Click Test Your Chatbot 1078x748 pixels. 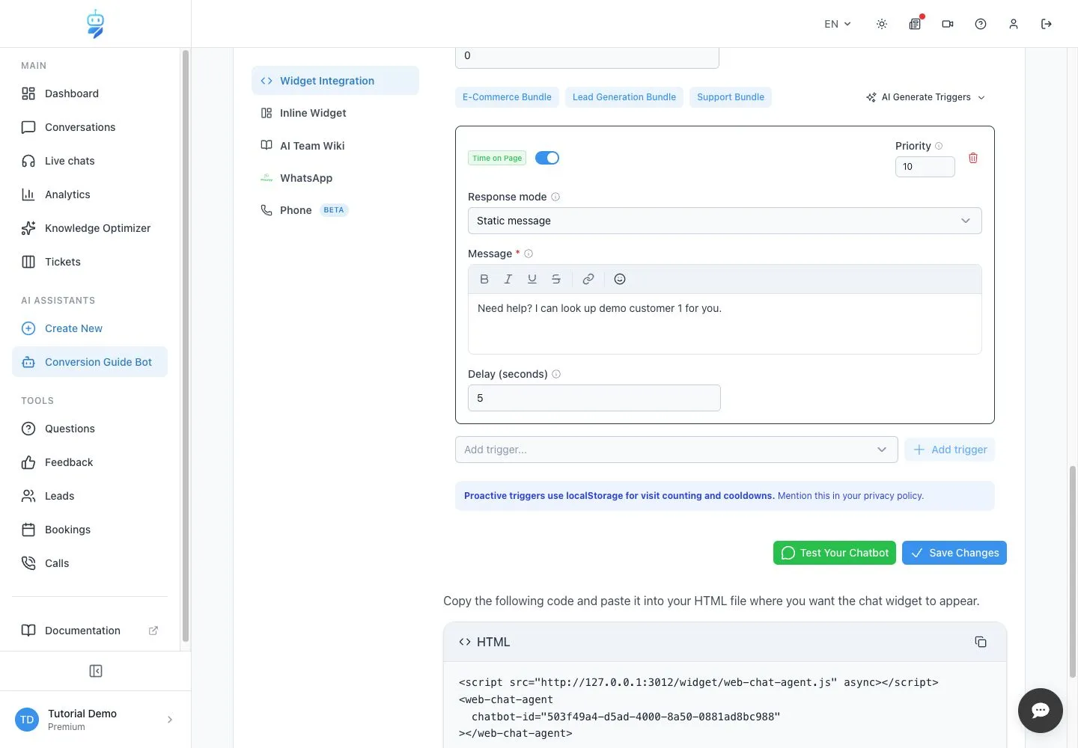click(835, 553)
